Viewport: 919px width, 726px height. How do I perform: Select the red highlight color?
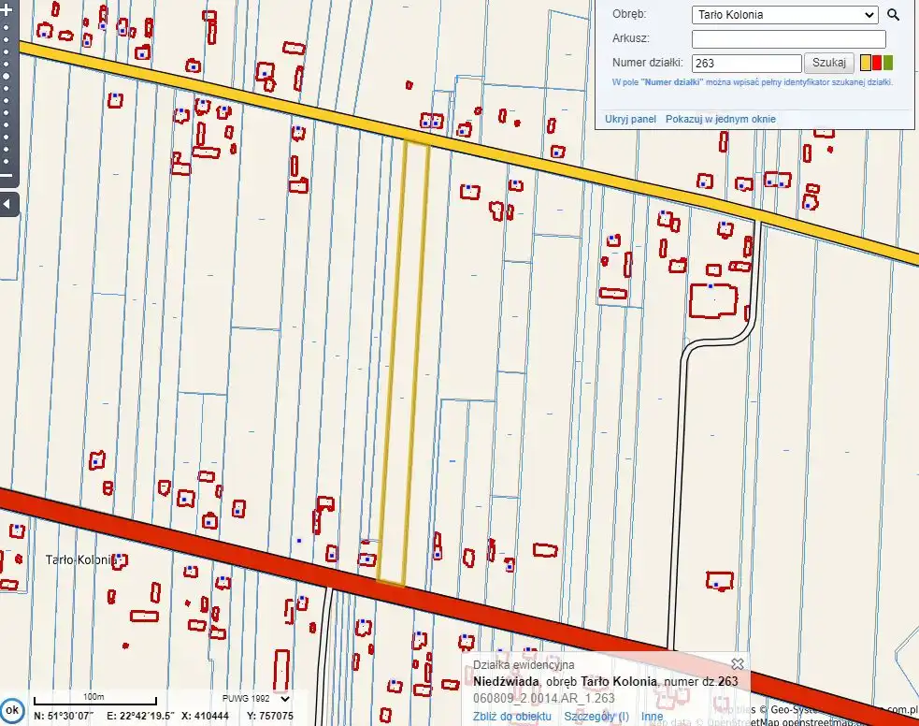[x=877, y=63]
